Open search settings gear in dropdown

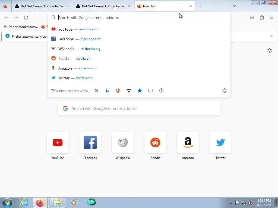pos(225,90)
